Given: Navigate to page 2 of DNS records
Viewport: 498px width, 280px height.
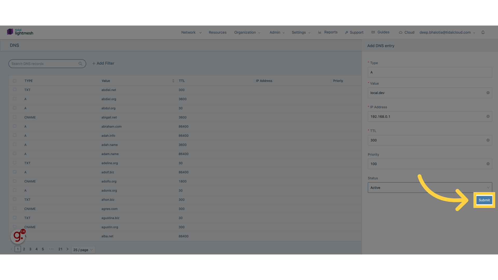Looking at the screenshot, I should [24, 249].
